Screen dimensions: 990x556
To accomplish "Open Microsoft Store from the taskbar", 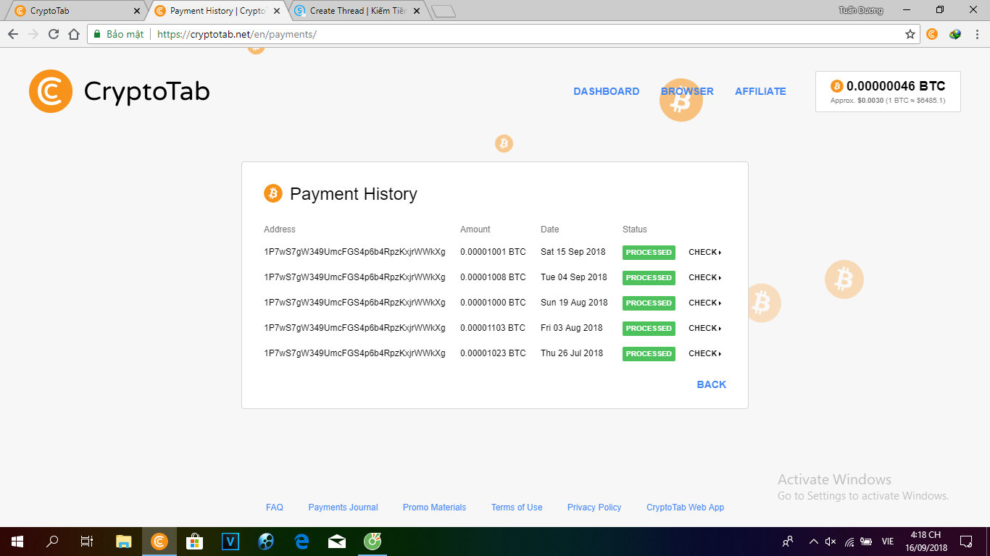I will pos(195,542).
